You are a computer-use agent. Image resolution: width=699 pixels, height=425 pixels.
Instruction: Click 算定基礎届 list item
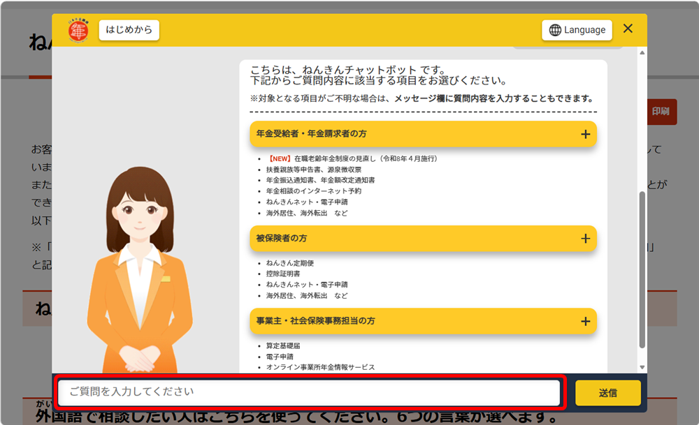click(284, 345)
